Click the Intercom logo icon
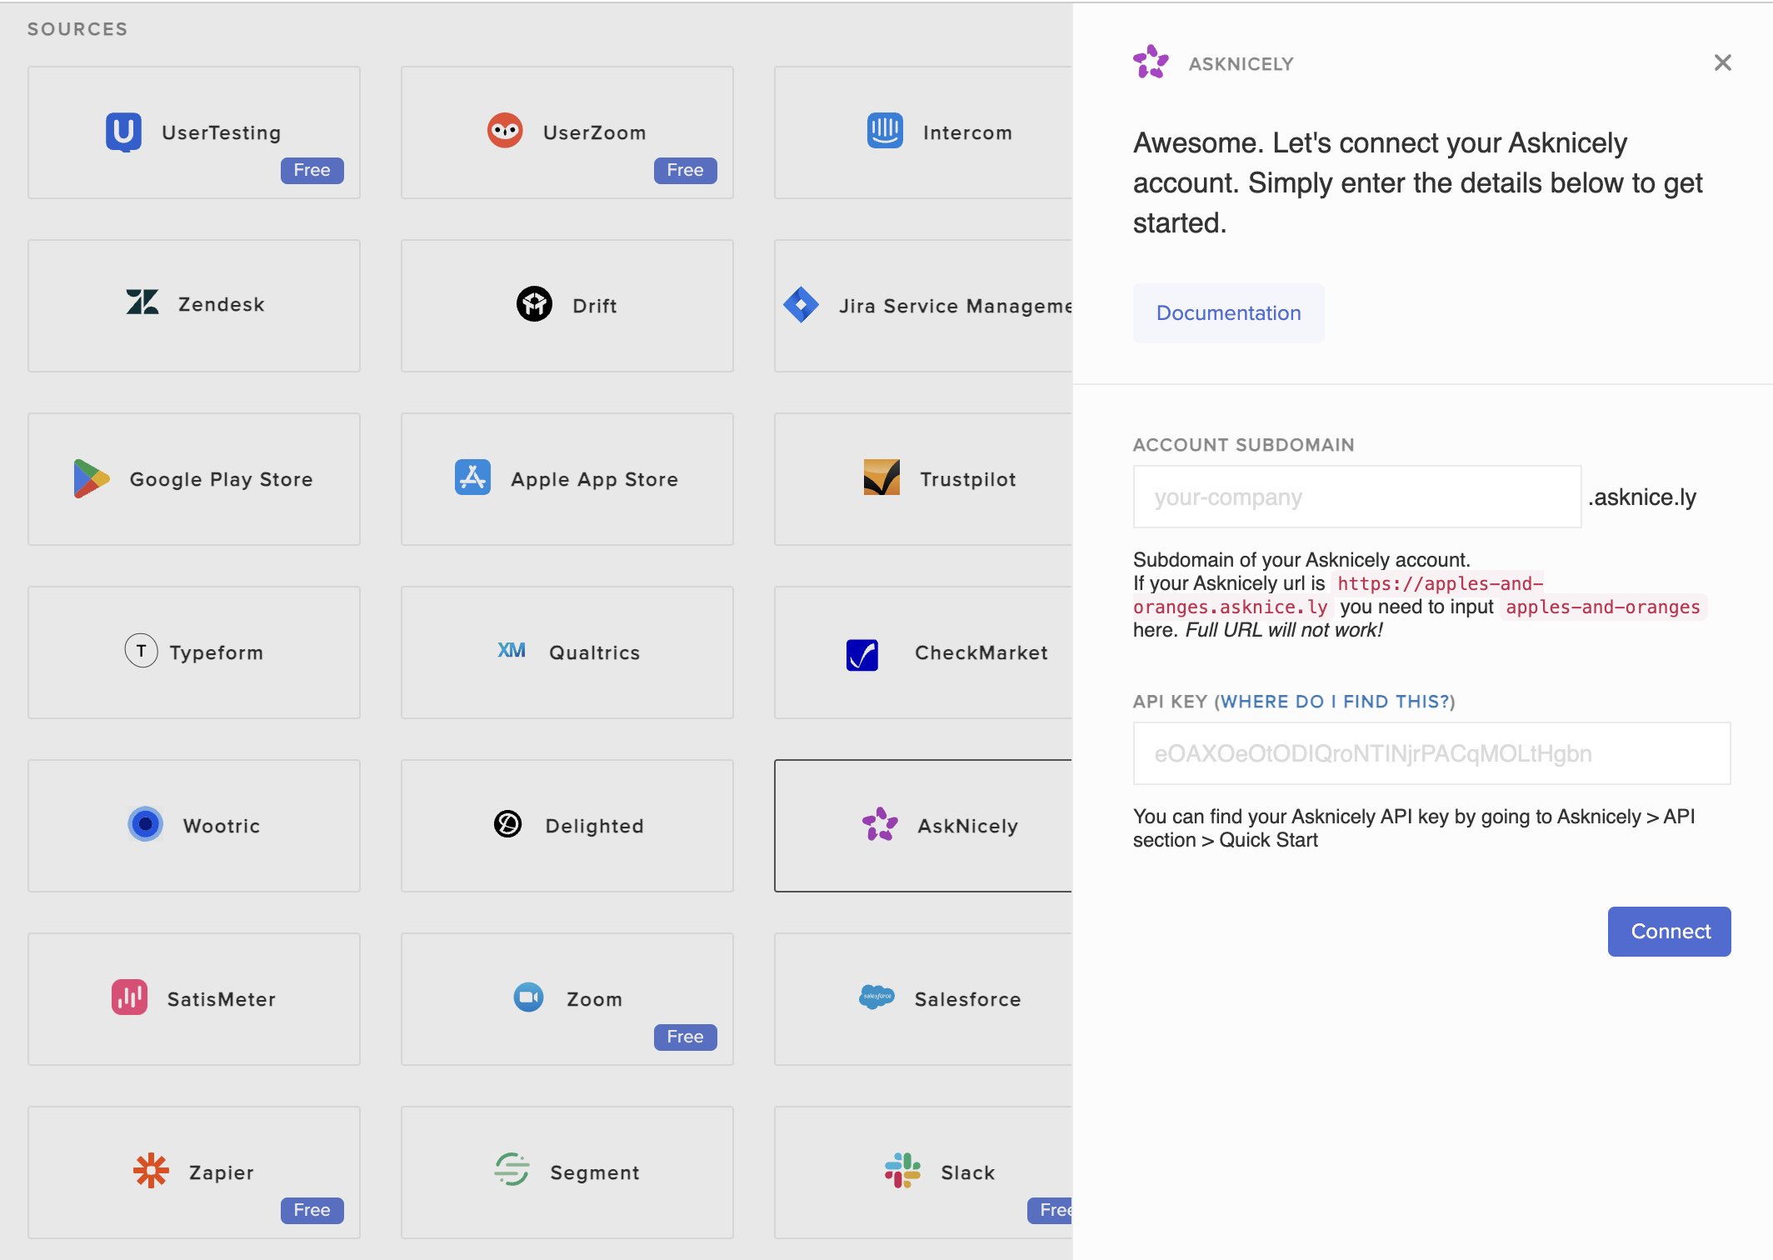This screenshot has height=1260, width=1773. [885, 131]
